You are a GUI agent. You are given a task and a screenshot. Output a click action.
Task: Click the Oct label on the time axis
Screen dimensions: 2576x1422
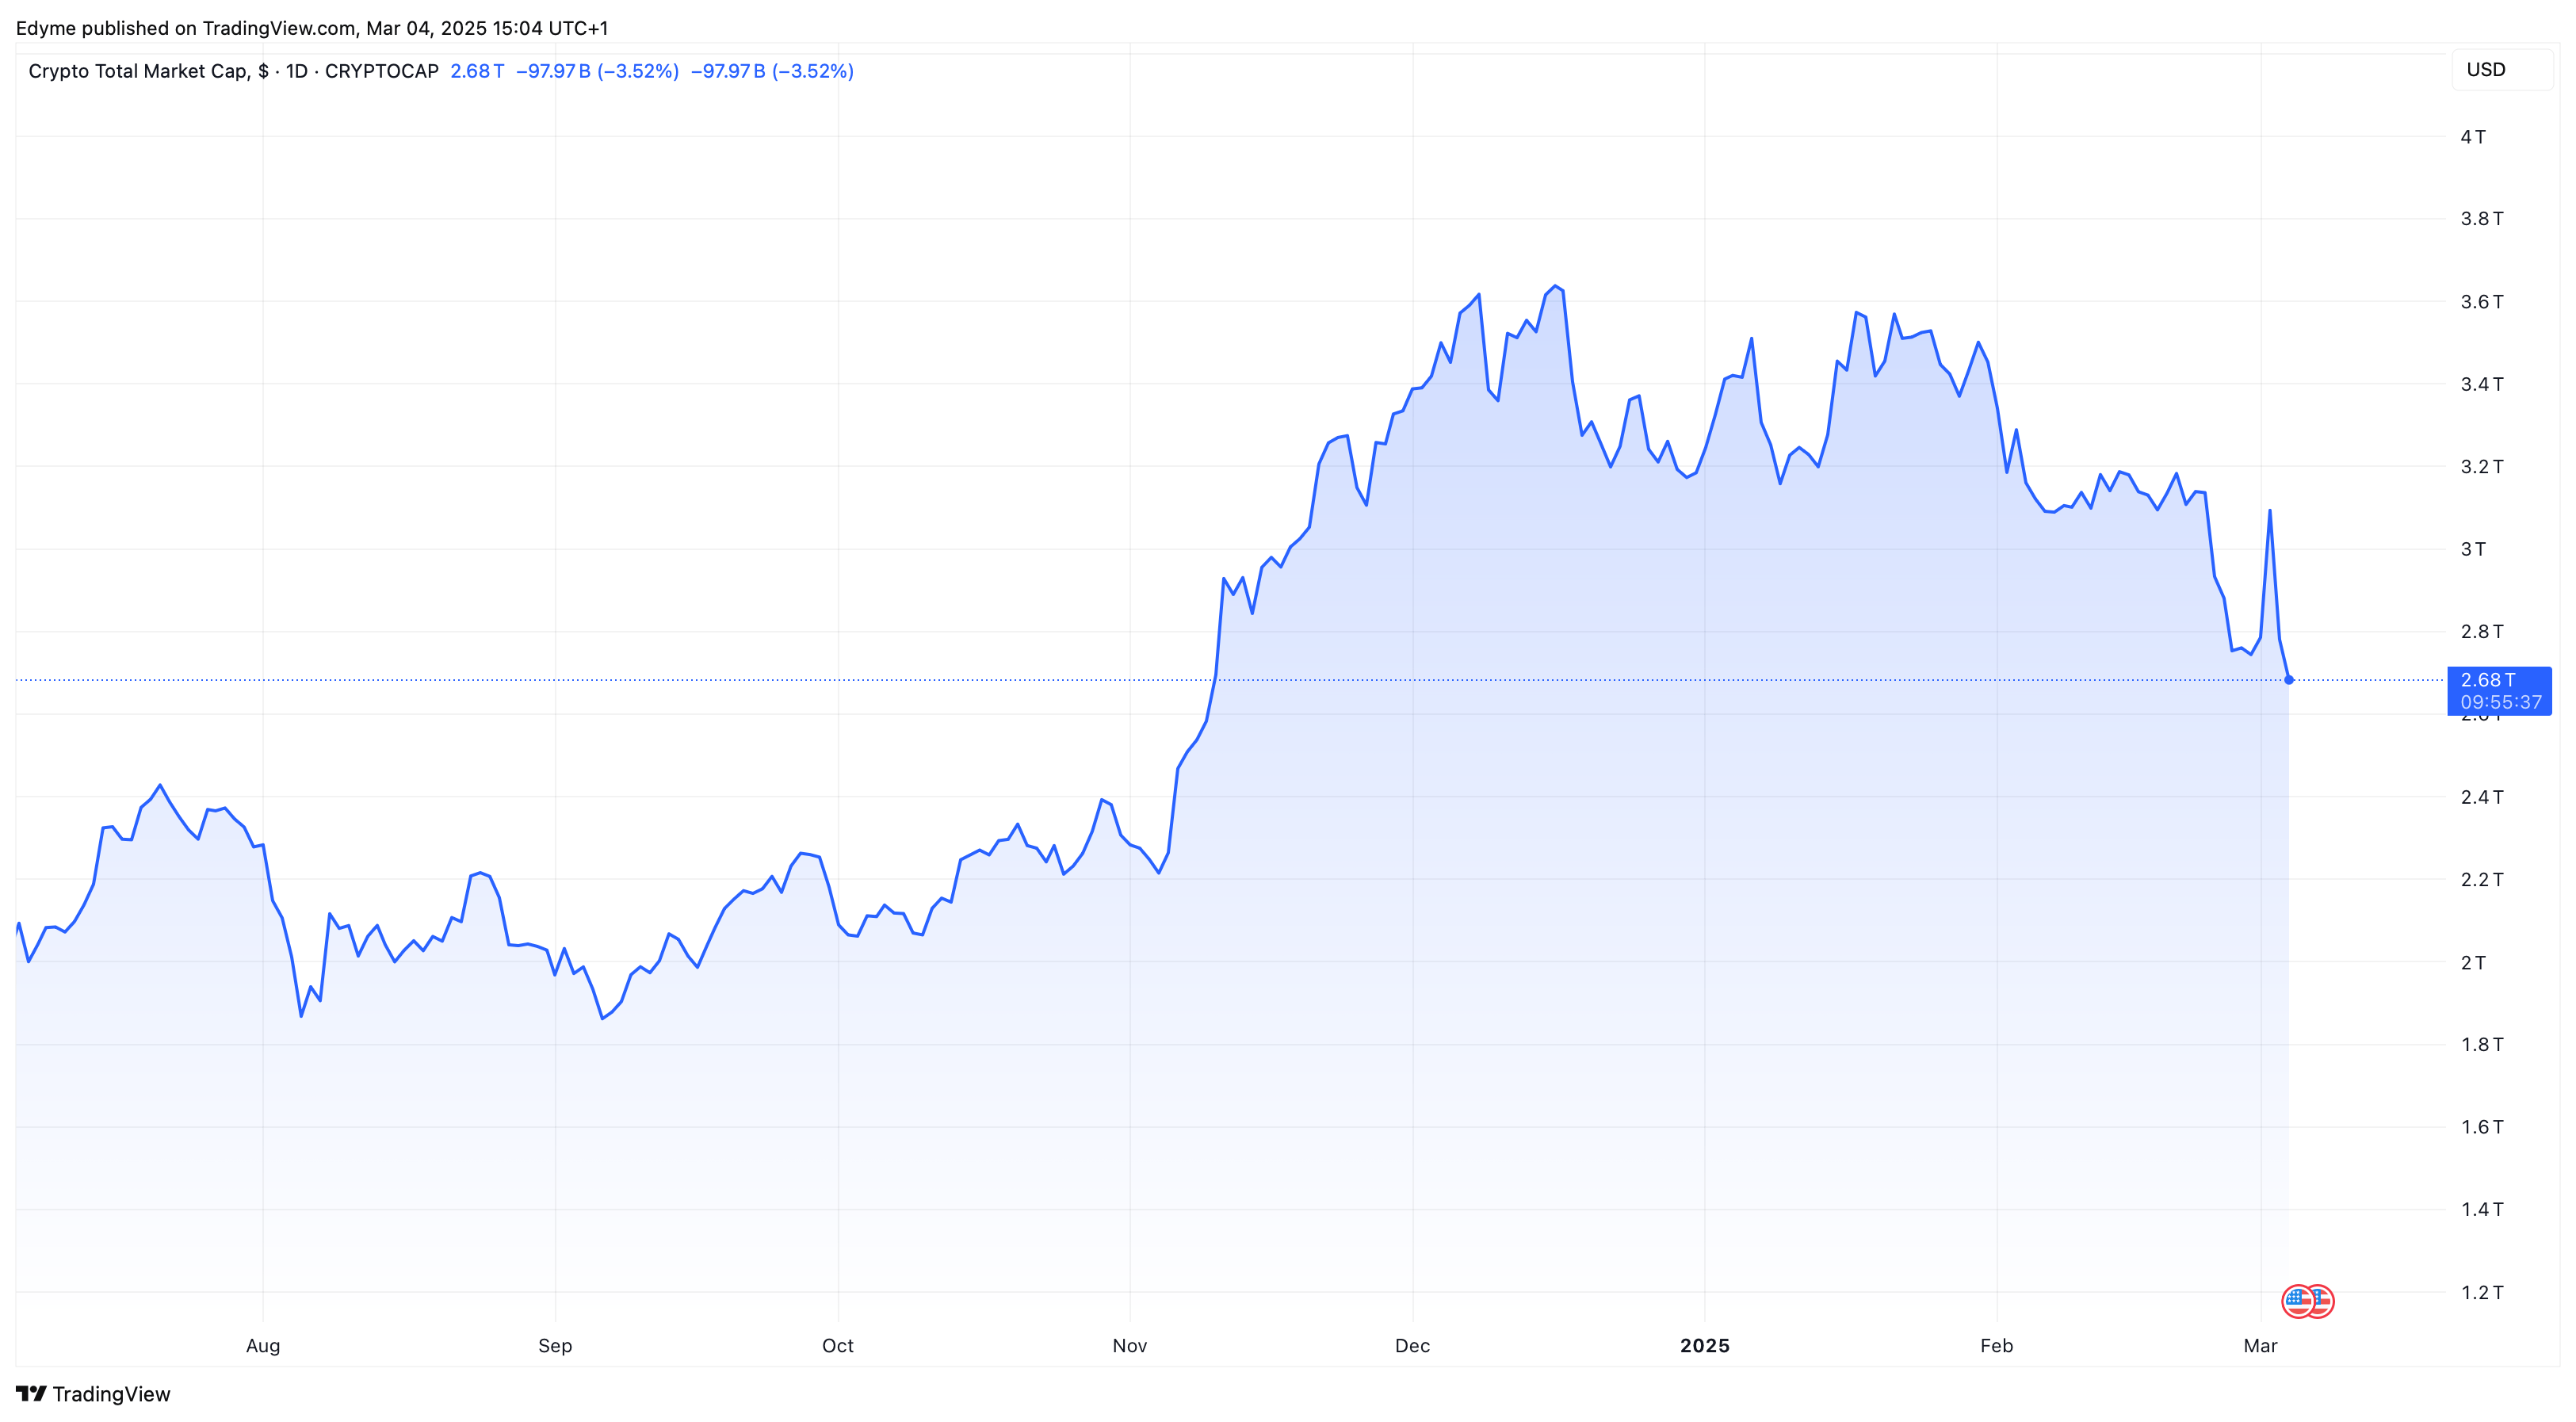tap(838, 1346)
